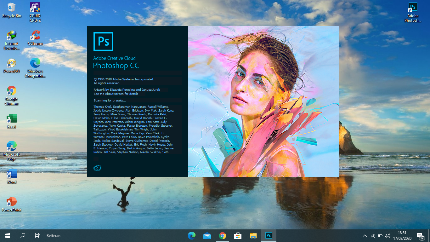
Task: Select the Excel desktop shortcut
Action: [12, 121]
